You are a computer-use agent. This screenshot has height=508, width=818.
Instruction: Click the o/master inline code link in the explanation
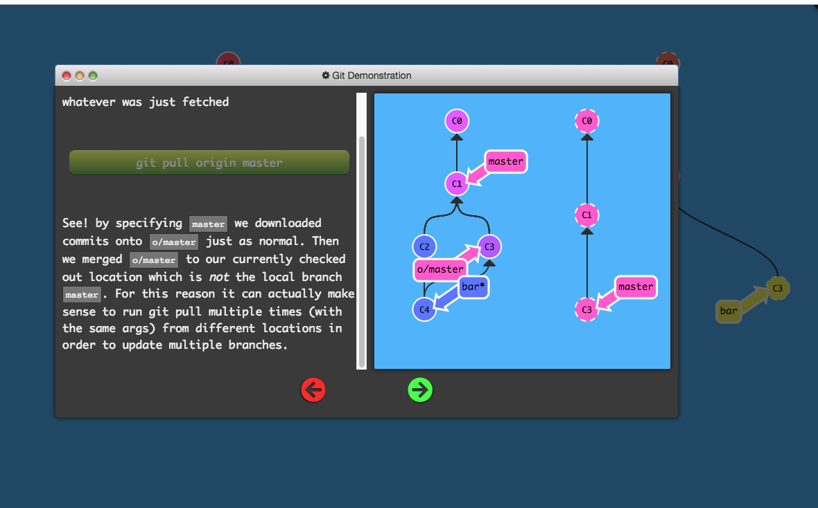tap(173, 242)
